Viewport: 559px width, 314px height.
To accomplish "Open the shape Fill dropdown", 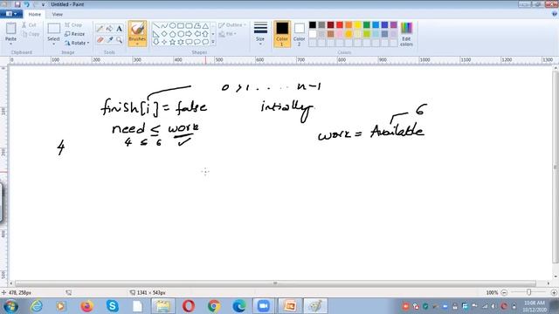I will coord(227,34).
